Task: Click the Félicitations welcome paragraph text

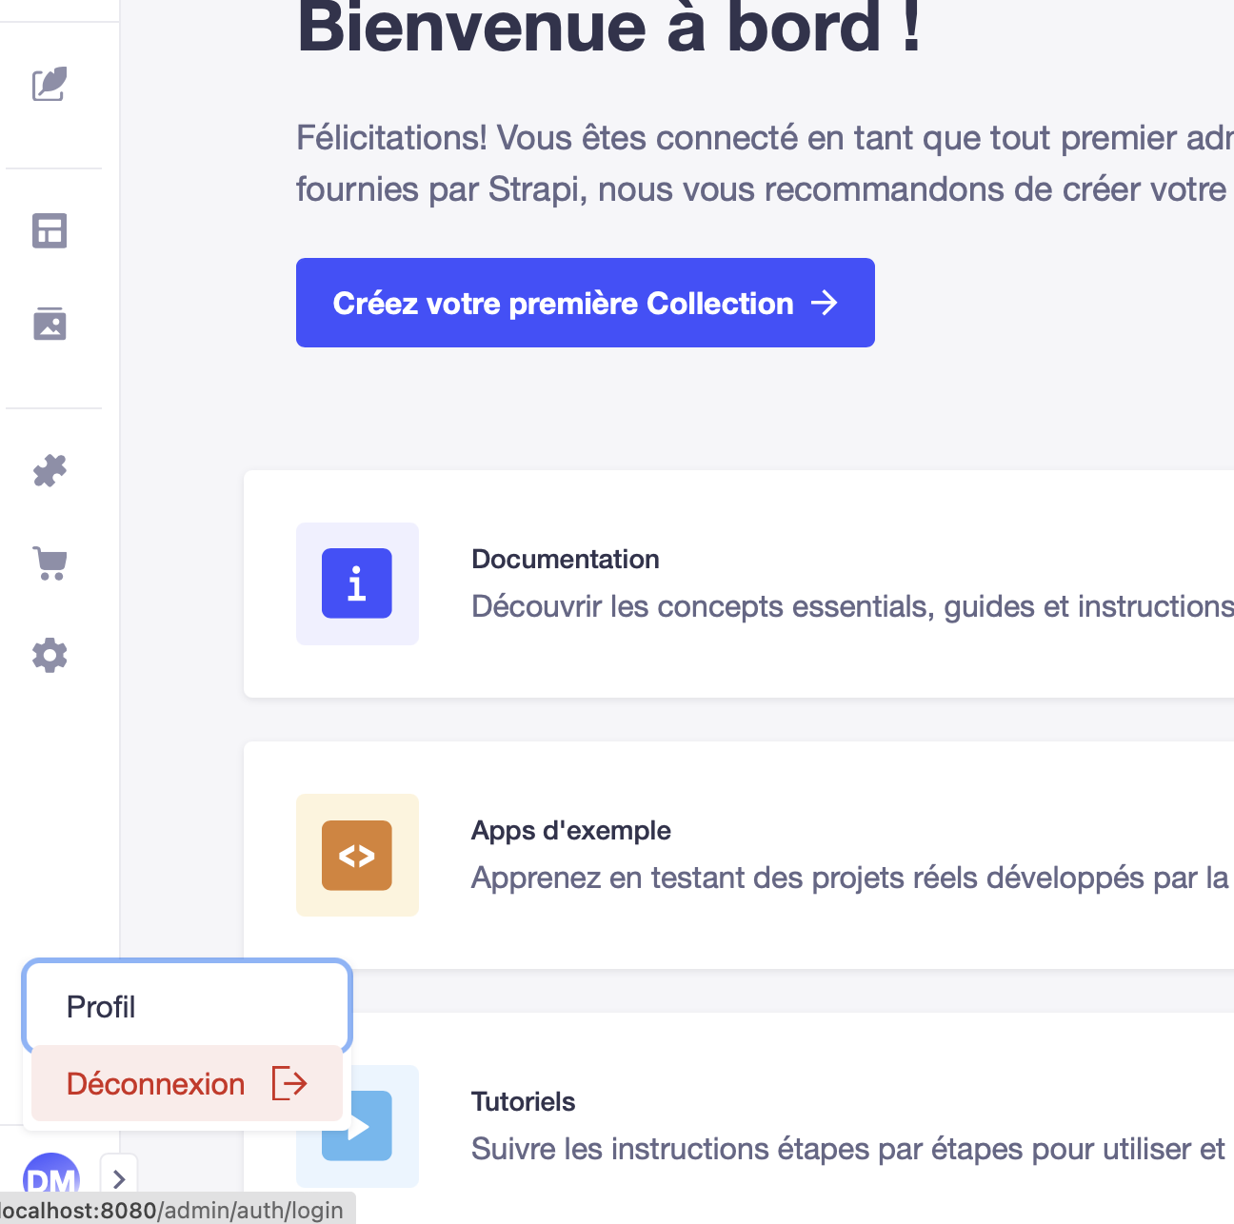Action: click(765, 164)
